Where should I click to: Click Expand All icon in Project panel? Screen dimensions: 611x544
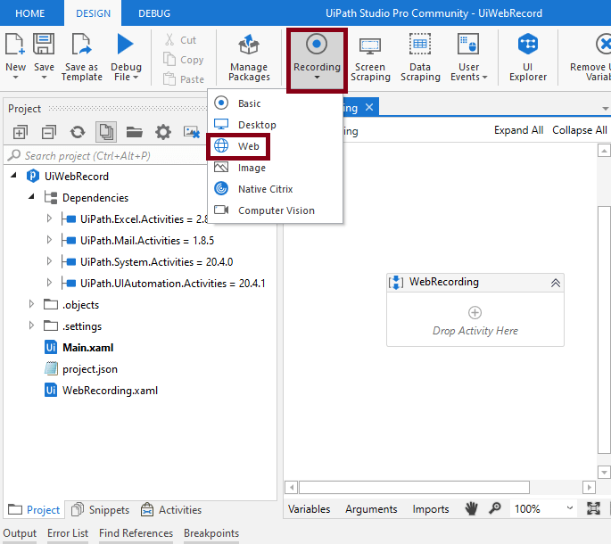tap(21, 133)
